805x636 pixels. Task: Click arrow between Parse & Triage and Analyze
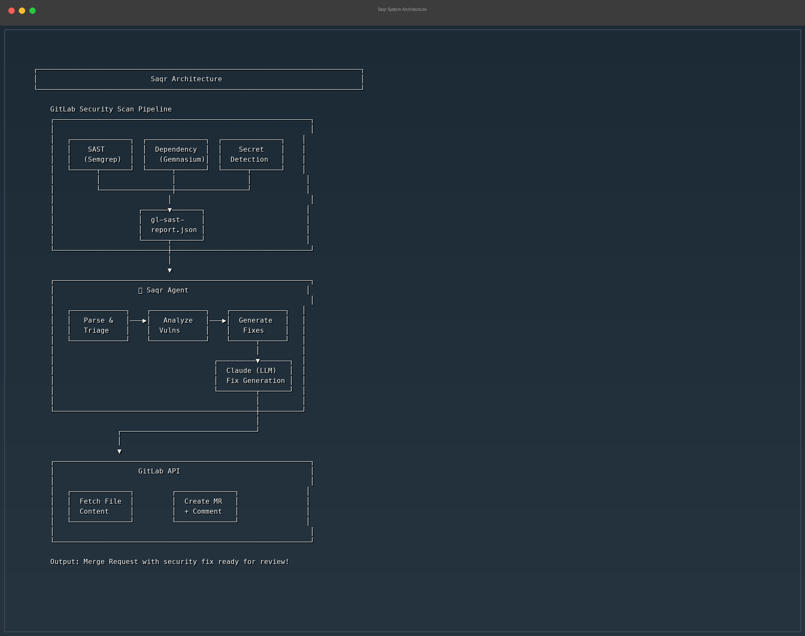pos(138,321)
